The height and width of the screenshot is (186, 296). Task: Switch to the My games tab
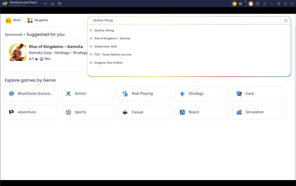38,20
